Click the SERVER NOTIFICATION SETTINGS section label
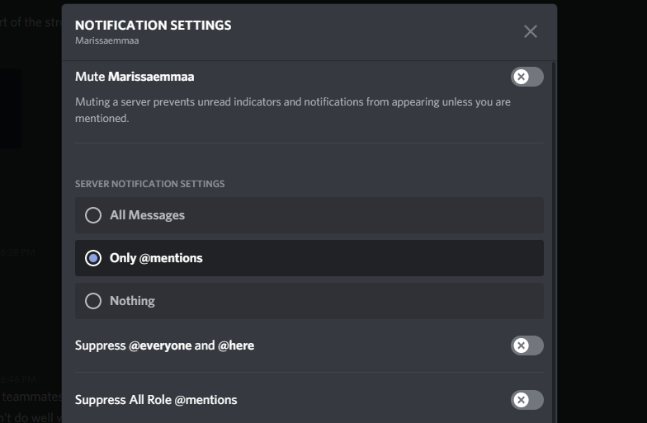The height and width of the screenshot is (423, 647). coord(150,184)
